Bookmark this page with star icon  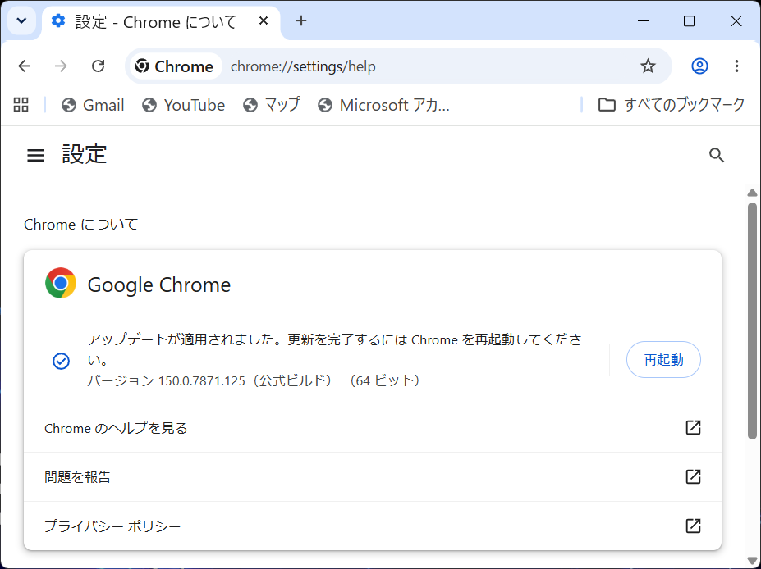pos(648,66)
